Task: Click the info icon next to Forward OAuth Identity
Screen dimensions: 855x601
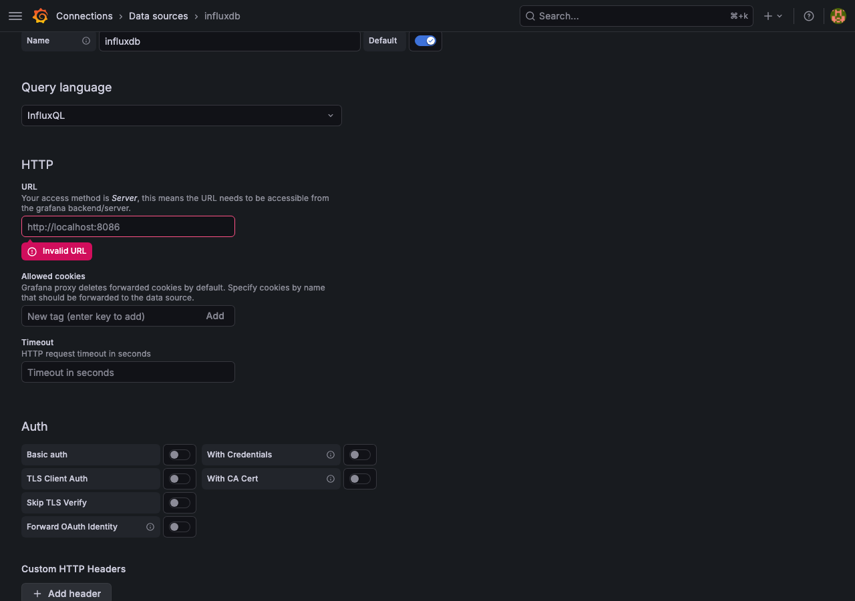Action: click(150, 527)
